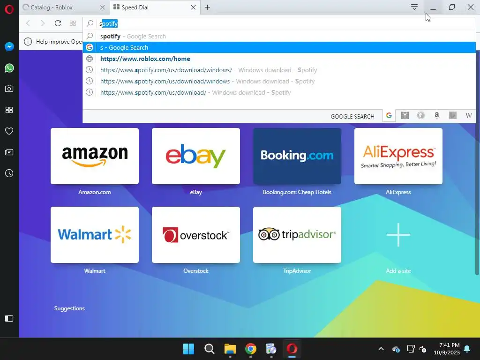Open Personal News in the sidebar
This screenshot has height=360, width=480.
pyautogui.click(x=9, y=152)
